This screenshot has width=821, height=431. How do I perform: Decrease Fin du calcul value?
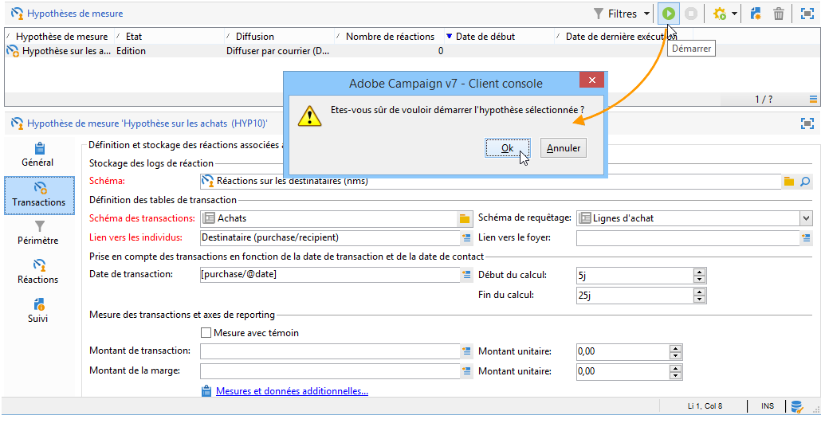699,300
